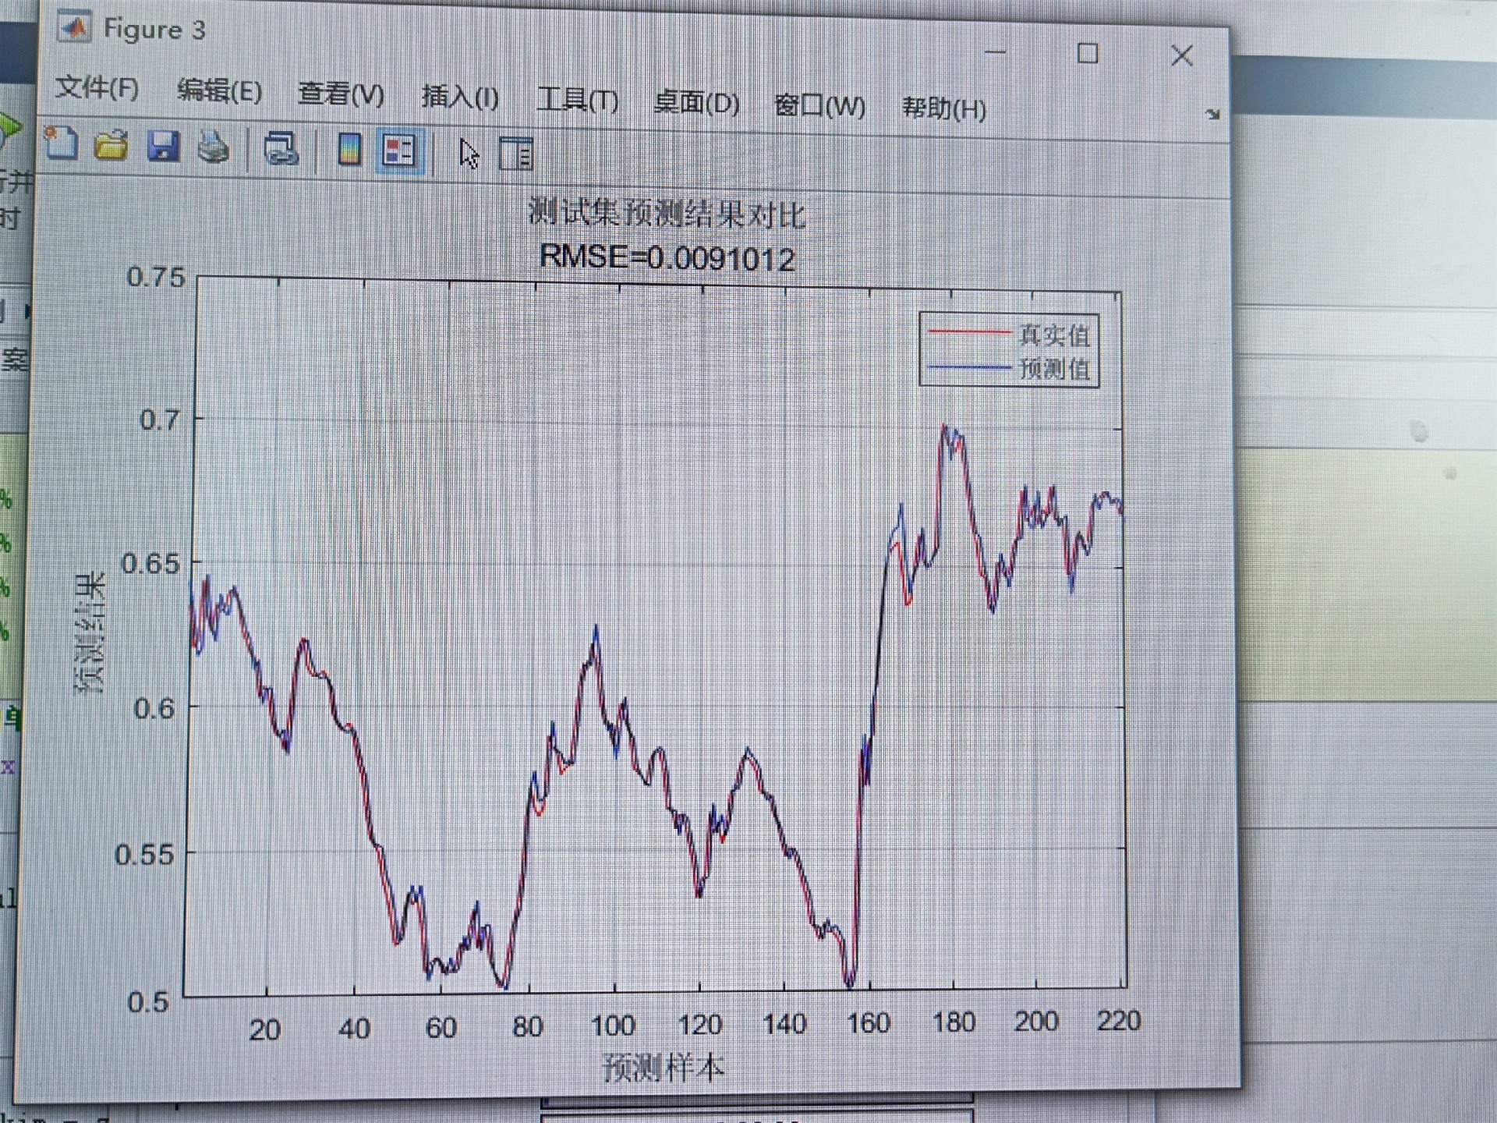1497x1123 pixels.
Task: Open the 帮助(H) menu
Action: point(943,108)
